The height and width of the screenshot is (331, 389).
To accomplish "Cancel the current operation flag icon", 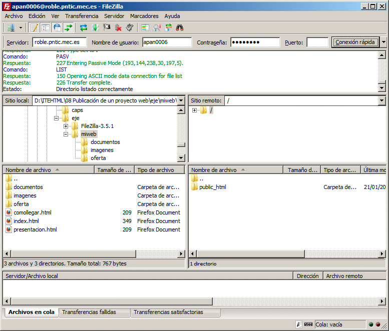I will tap(107, 27).
